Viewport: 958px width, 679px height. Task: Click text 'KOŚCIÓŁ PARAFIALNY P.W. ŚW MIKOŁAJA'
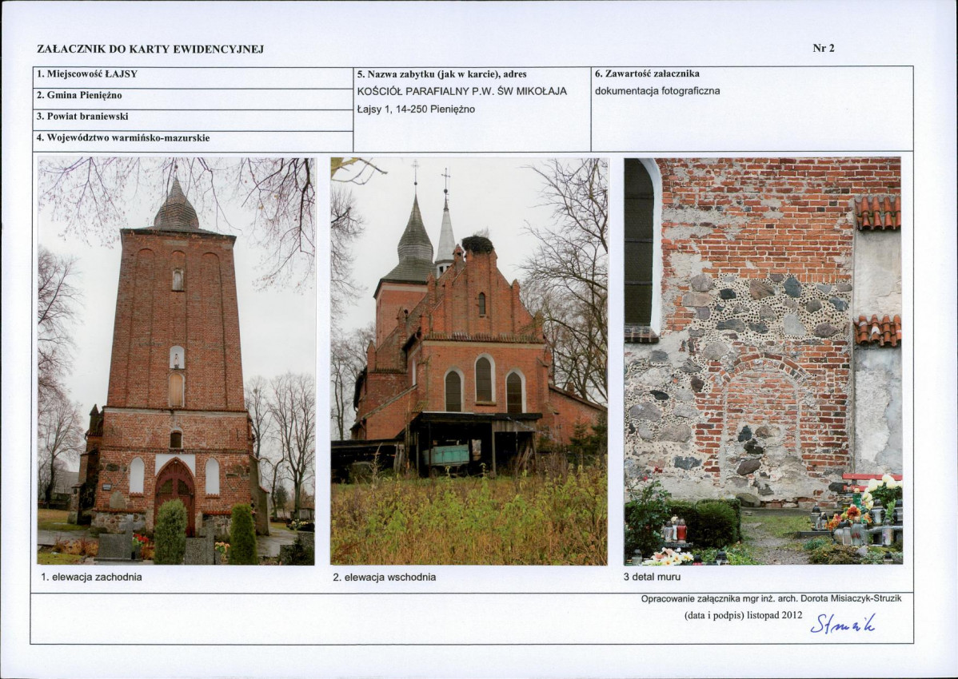point(462,92)
